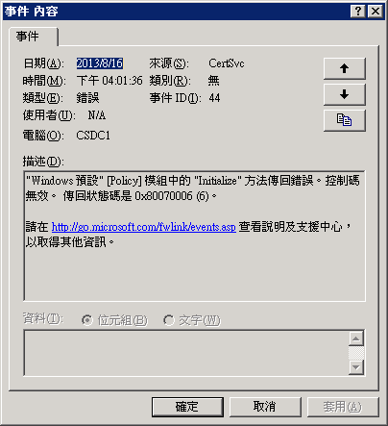Click the data box scrollbar track

356,353
